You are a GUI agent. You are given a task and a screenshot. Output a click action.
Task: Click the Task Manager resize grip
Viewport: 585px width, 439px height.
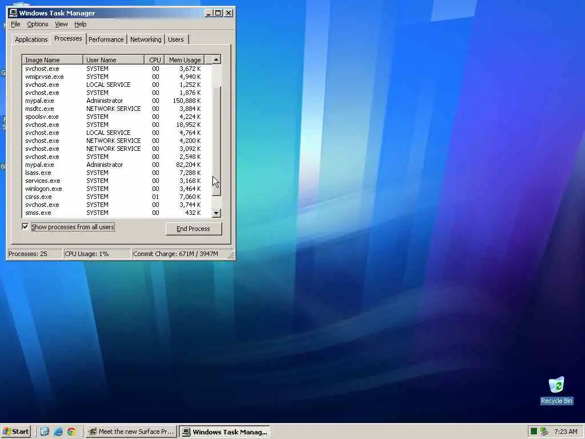point(231,255)
